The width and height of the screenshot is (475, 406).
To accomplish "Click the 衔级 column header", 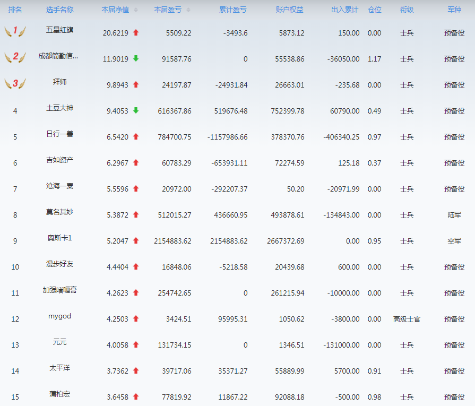I will click(407, 10).
